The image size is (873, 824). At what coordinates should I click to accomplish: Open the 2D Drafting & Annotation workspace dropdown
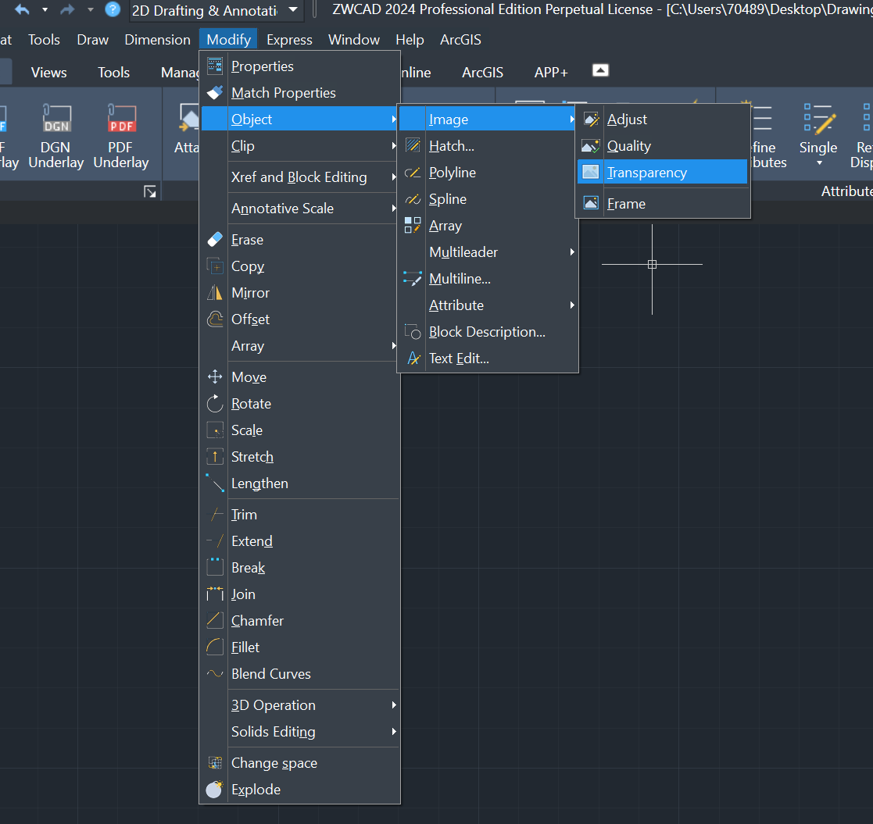click(x=293, y=9)
